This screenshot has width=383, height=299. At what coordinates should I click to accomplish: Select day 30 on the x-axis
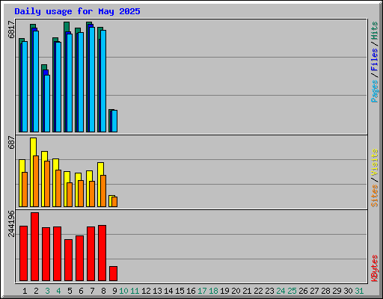[348, 291]
